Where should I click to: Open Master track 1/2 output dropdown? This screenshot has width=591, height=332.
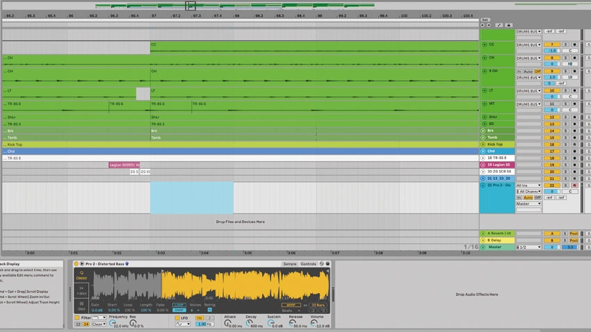(528, 247)
